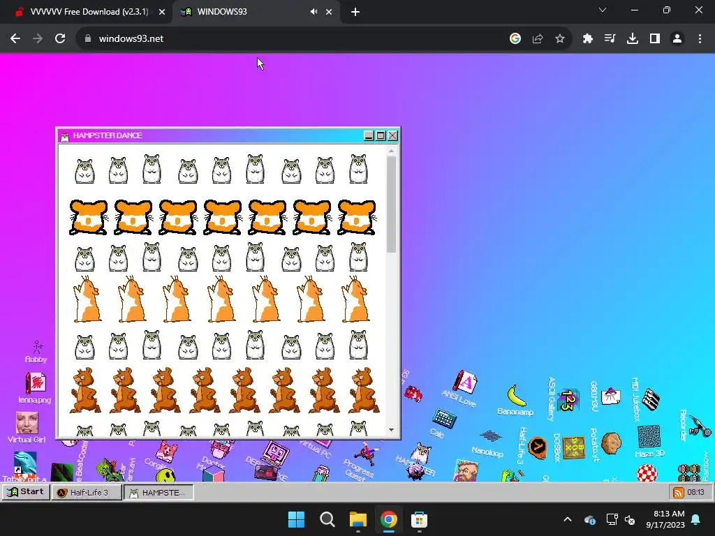Open the HAMPSTER hamster desktop icon
This screenshot has width=715, height=536.
[x=420, y=452]
